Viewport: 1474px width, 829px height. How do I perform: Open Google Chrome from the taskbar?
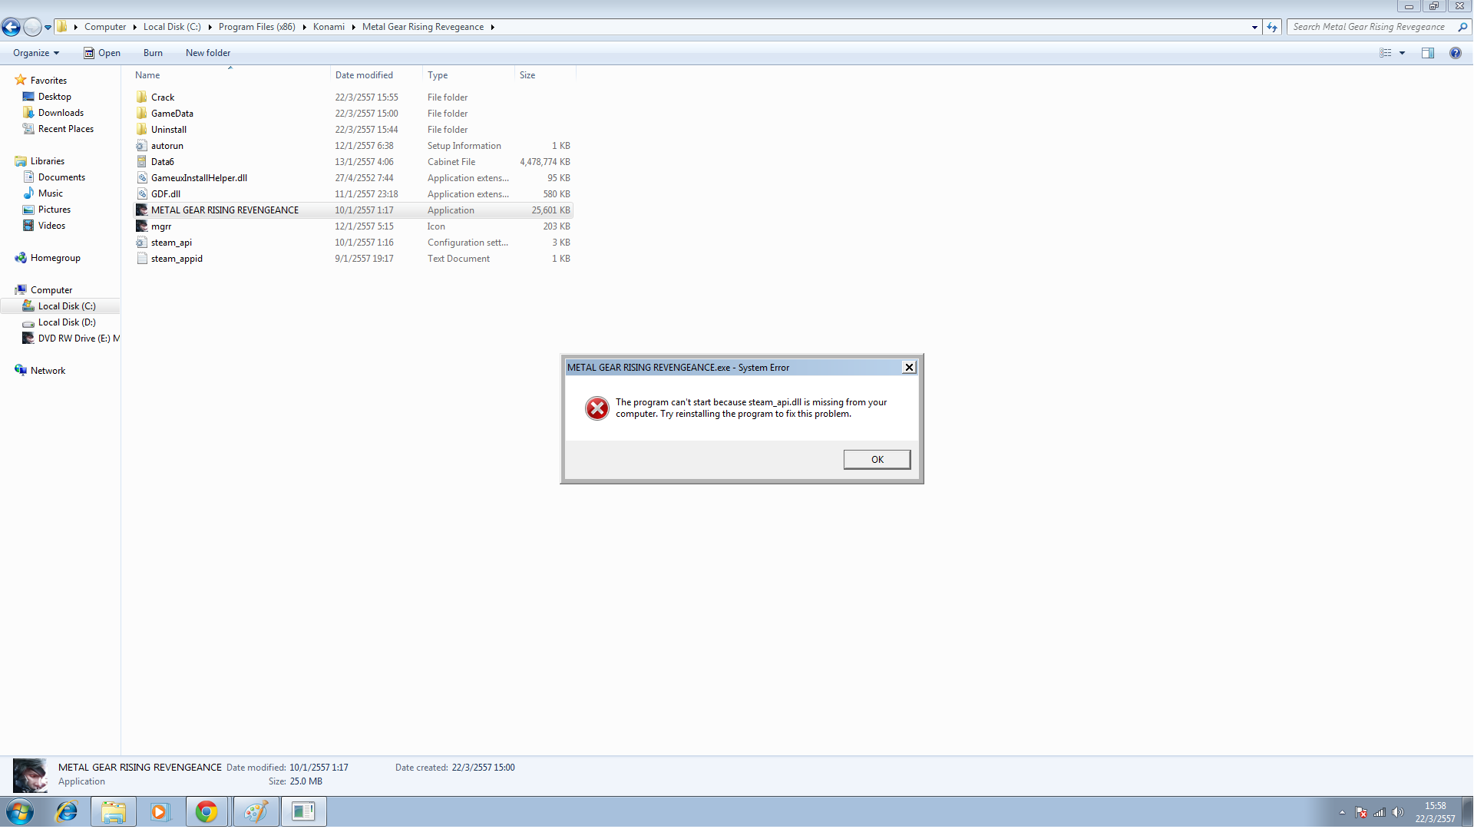[x=207, y=811]
